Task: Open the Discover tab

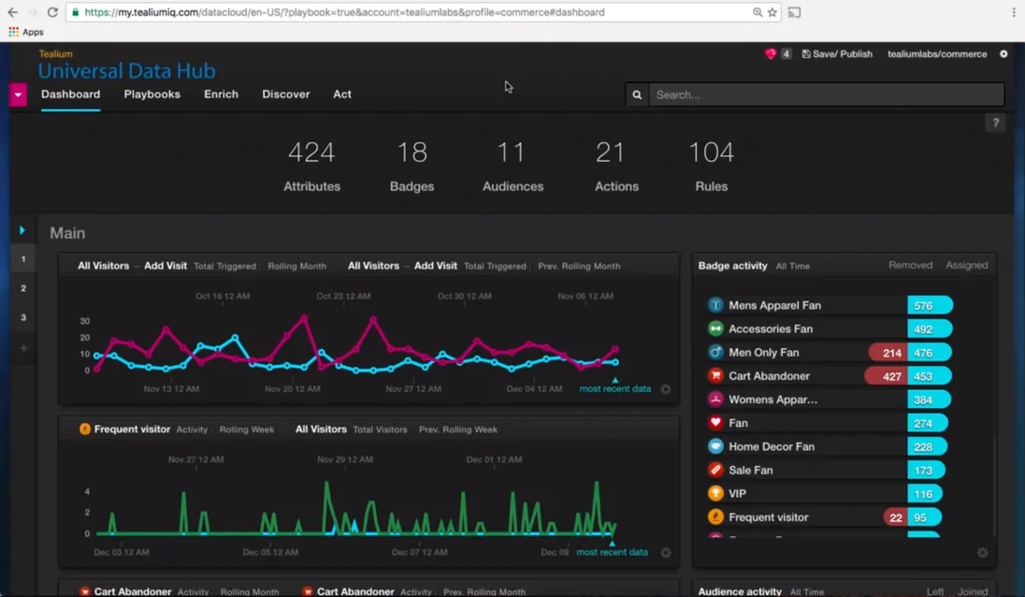Action: (285, 95)
